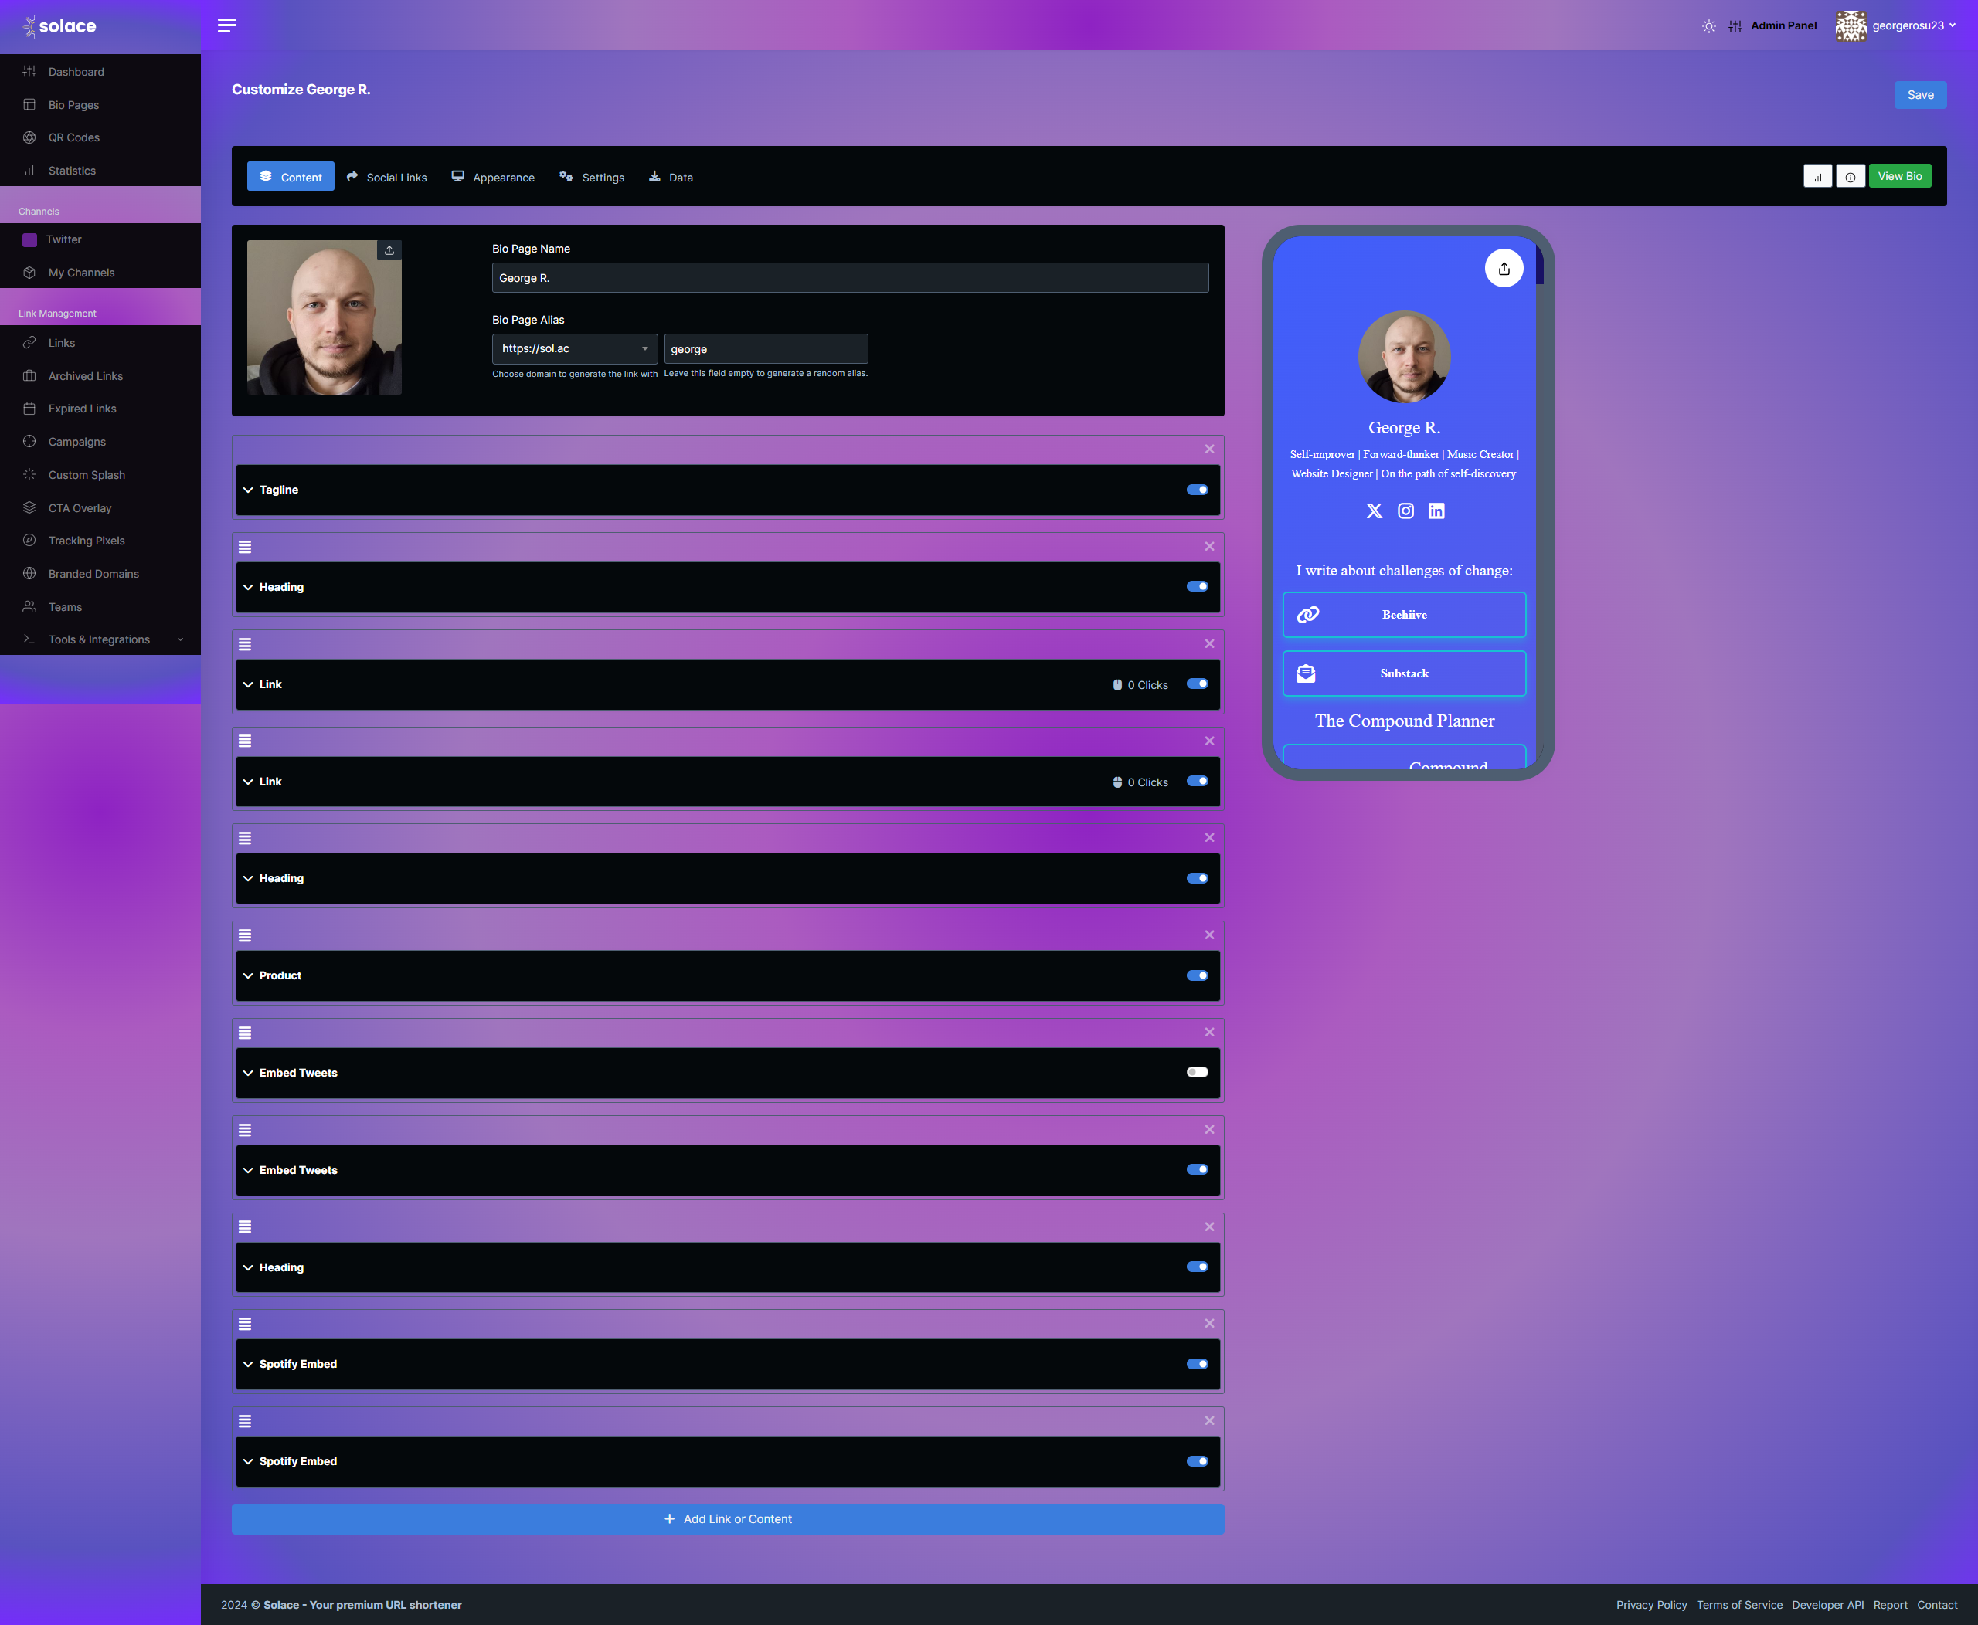
Task: Disable the Tagline toggle switch
Action: click(1197, 490)
